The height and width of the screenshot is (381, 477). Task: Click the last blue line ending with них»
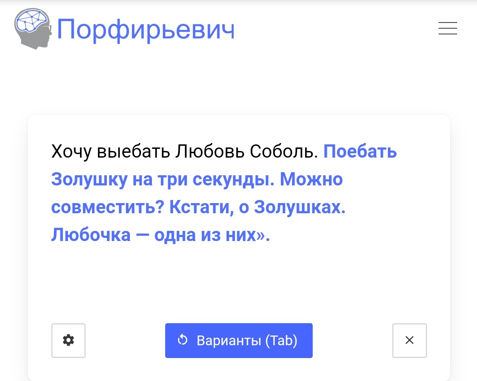point(160,235)
